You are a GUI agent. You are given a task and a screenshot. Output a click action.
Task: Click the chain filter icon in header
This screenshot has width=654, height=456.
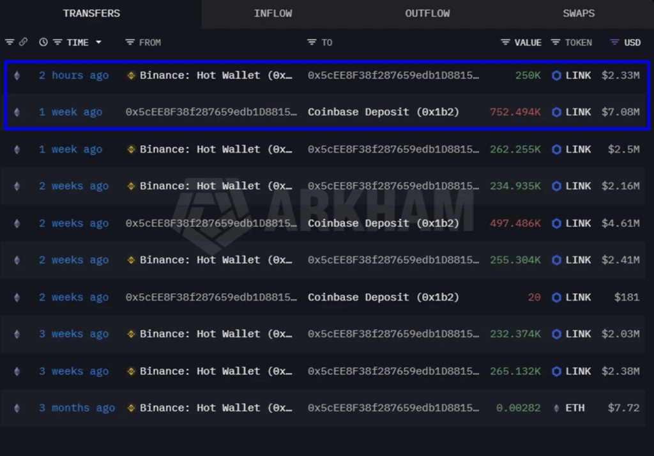[x=10, y=42]
